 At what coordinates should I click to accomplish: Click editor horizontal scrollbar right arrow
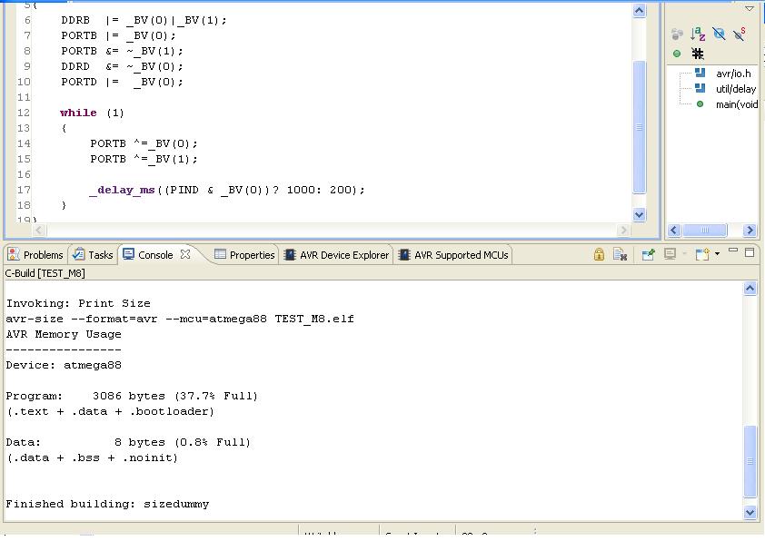623,230
